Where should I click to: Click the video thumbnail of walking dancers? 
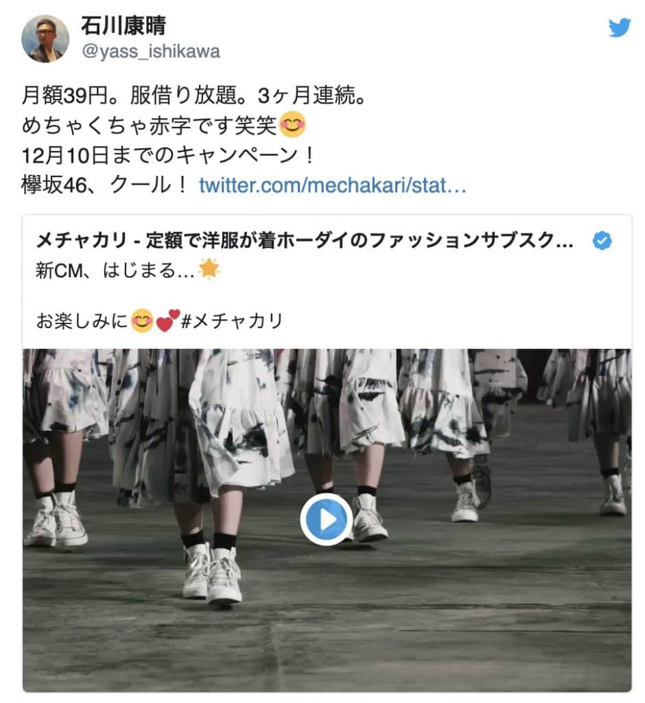327,520
